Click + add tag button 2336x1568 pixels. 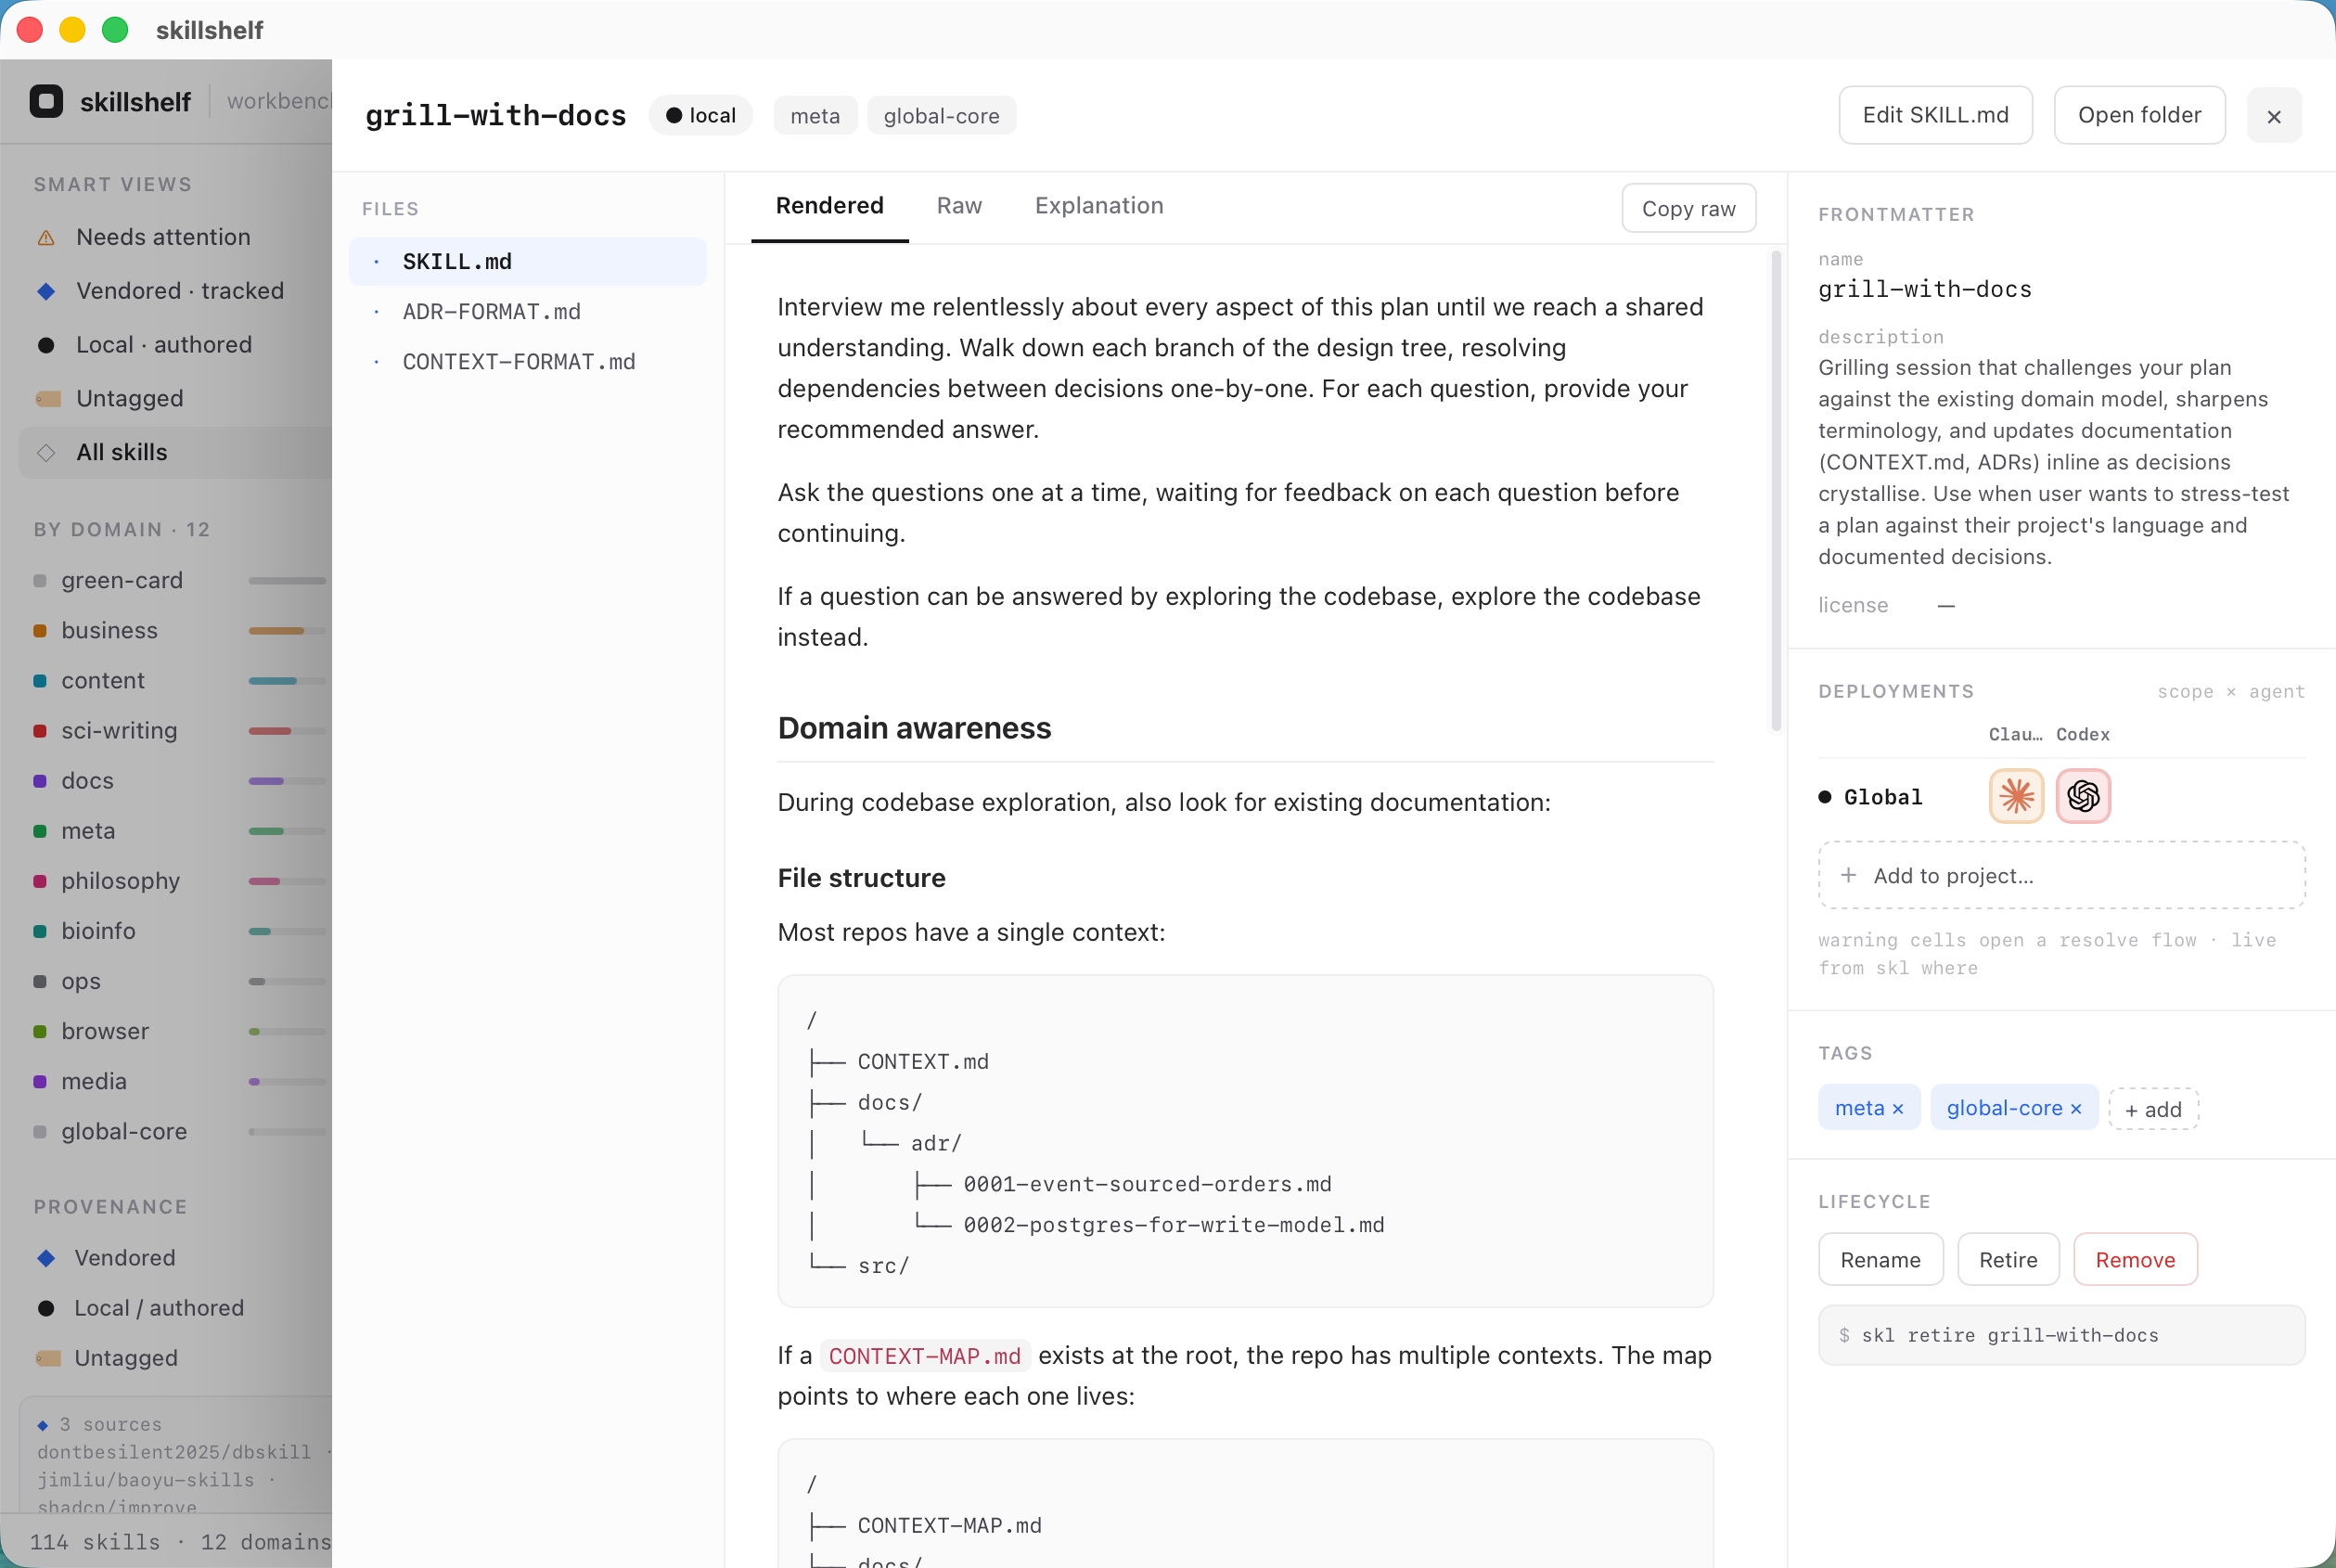coord(2152,1109)
